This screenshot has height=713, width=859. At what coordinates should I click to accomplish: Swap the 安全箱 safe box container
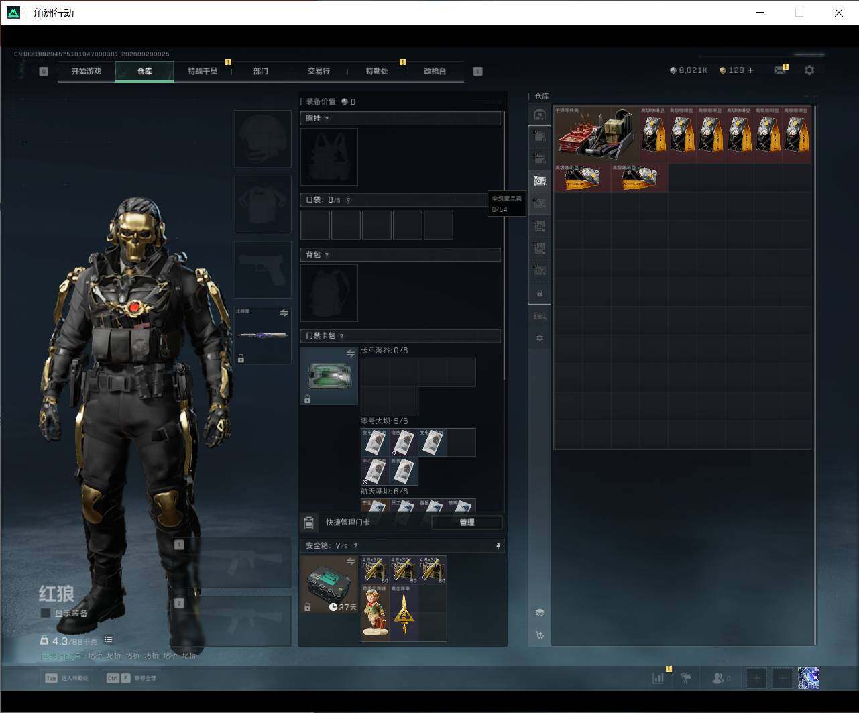(x=351, y=561)
